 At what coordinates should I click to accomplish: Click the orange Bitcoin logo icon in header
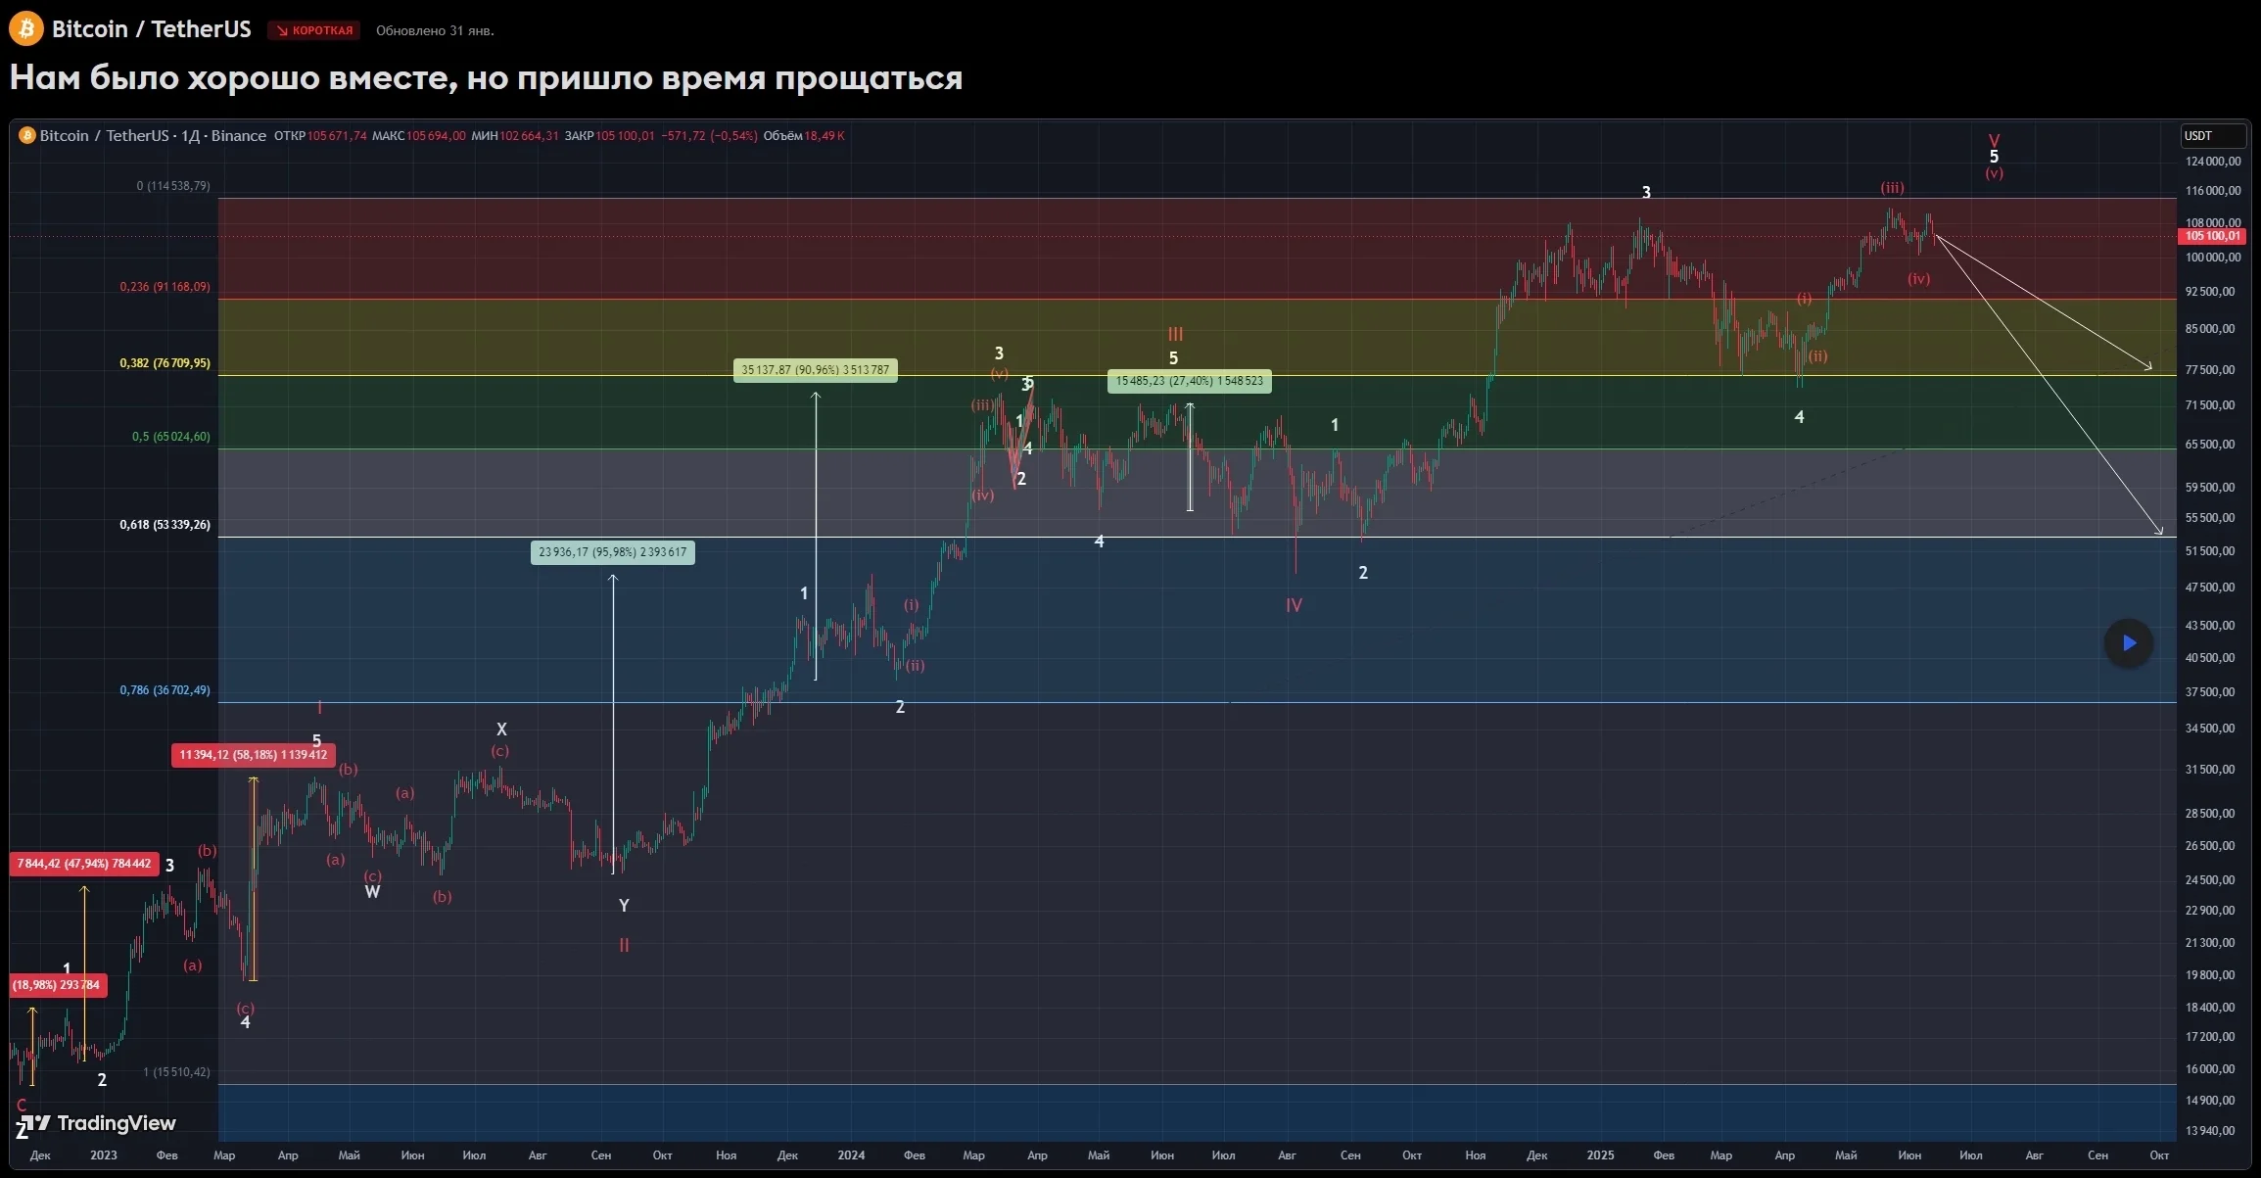click(26, 28)
